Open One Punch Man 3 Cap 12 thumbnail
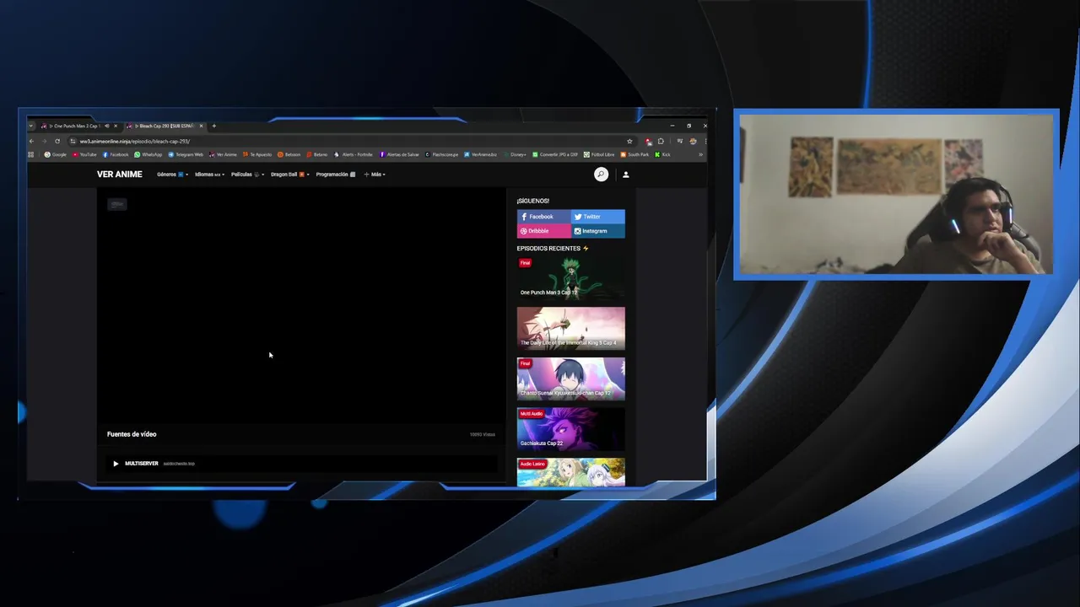This screenshot has height=607, width=1080. click(x=571, y=277)
